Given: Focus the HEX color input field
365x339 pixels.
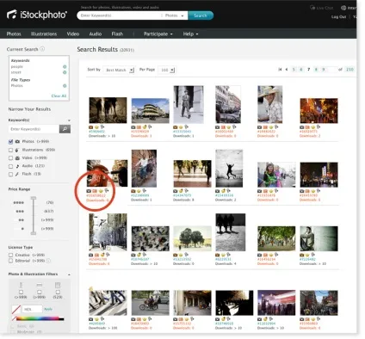Looking at the screenshot, I should pos(32,309).
